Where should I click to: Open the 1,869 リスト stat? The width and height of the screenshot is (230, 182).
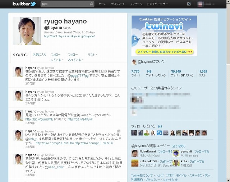pos(203,73)
